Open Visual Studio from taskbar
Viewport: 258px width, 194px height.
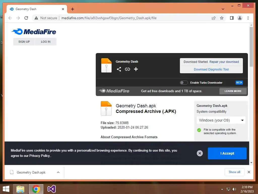coord(51,189)
